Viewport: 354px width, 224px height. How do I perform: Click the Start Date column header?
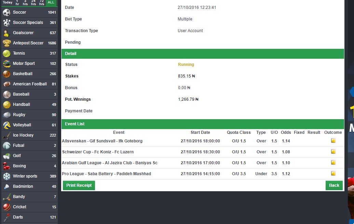click(x=200, y=132)
